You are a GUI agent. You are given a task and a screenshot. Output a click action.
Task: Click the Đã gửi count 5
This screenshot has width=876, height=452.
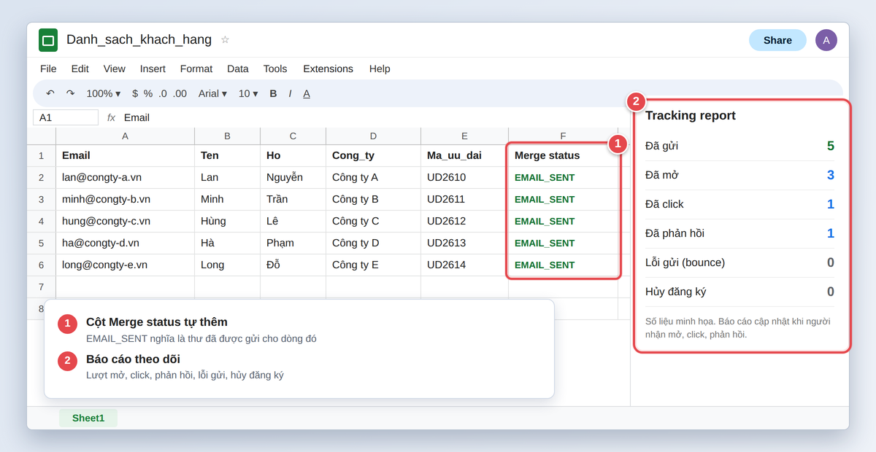[831, 146]
